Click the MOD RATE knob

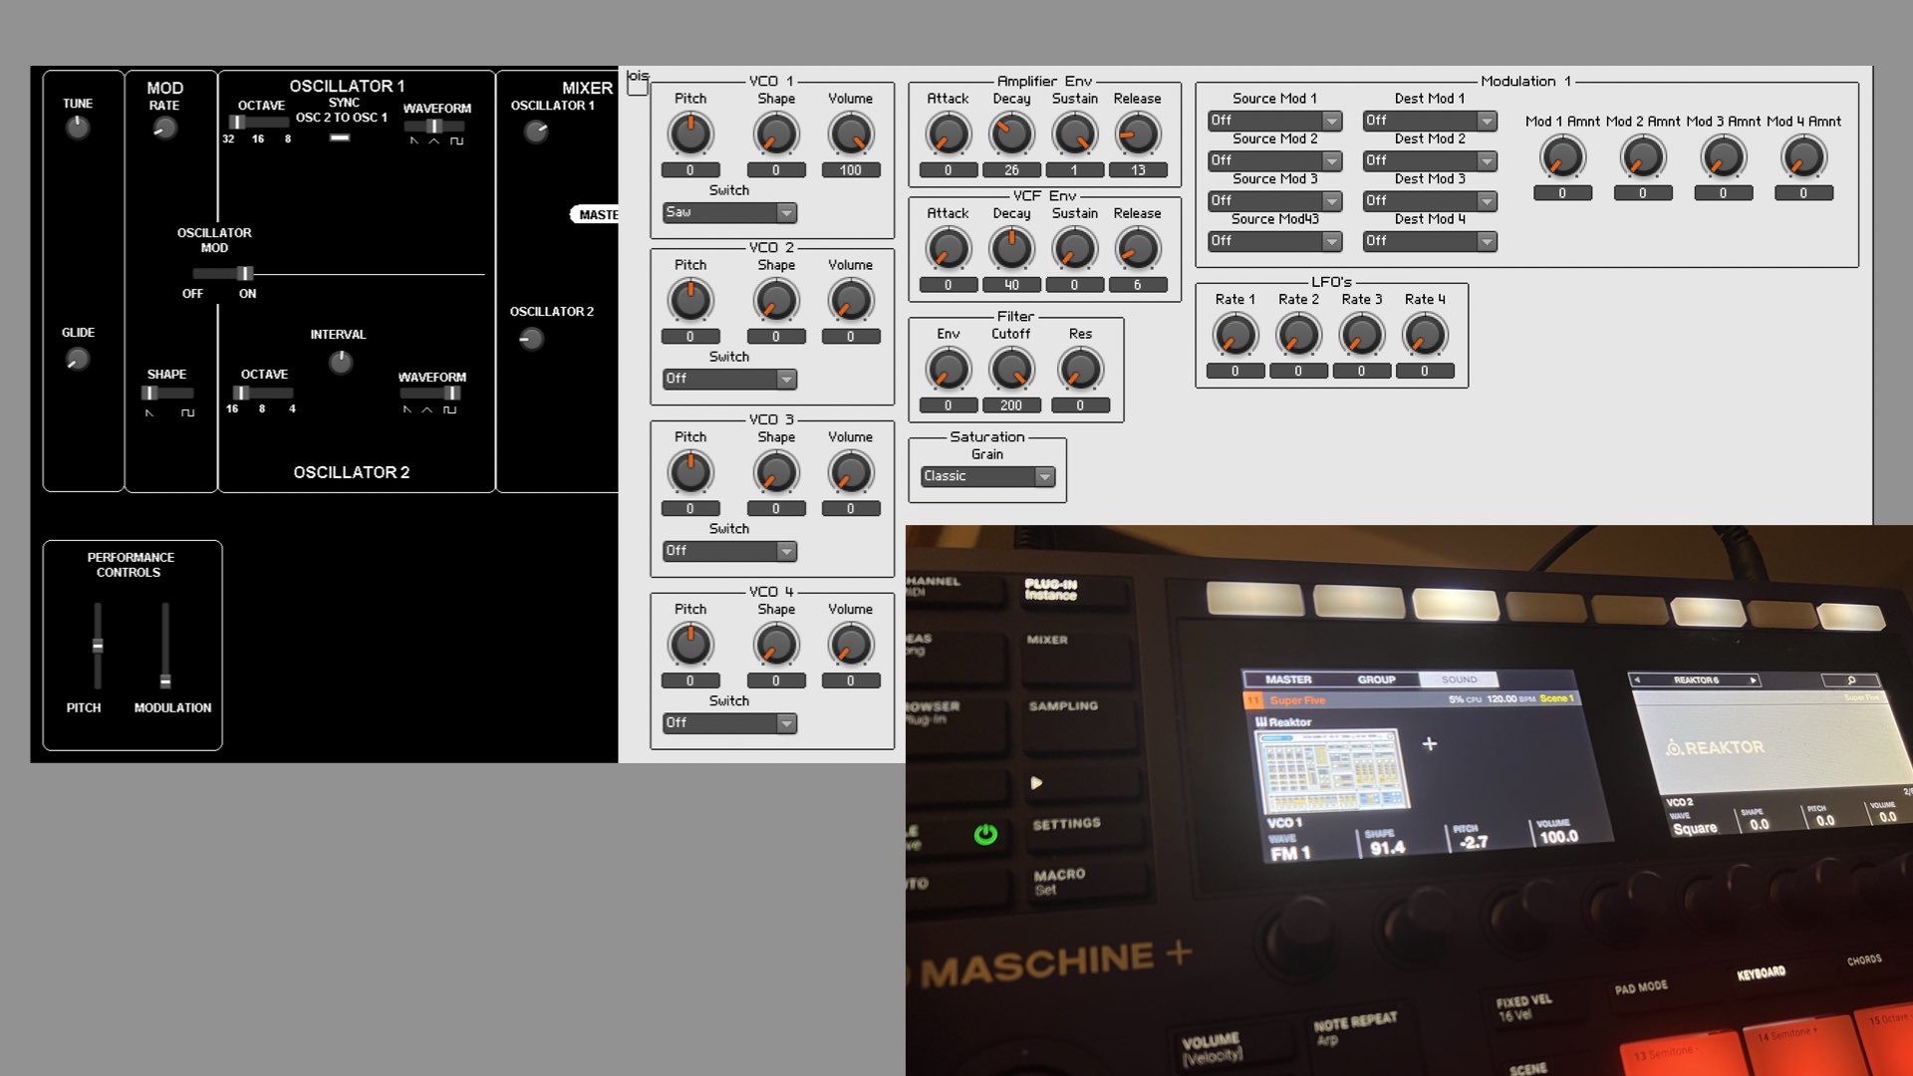(164, 129)
